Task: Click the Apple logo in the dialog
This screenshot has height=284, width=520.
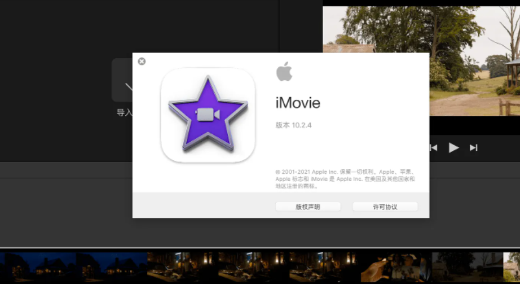Action: point(284,71)
